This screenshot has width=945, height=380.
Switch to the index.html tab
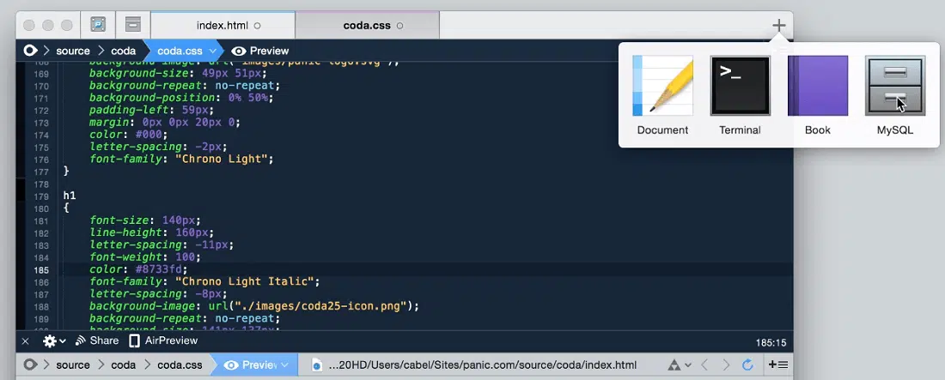coord(223,26)
